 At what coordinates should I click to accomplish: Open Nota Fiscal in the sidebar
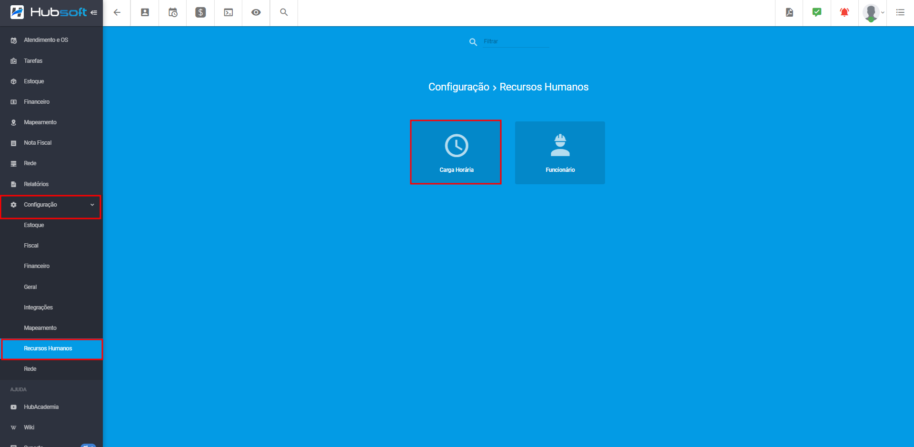(x=51, y=143)
